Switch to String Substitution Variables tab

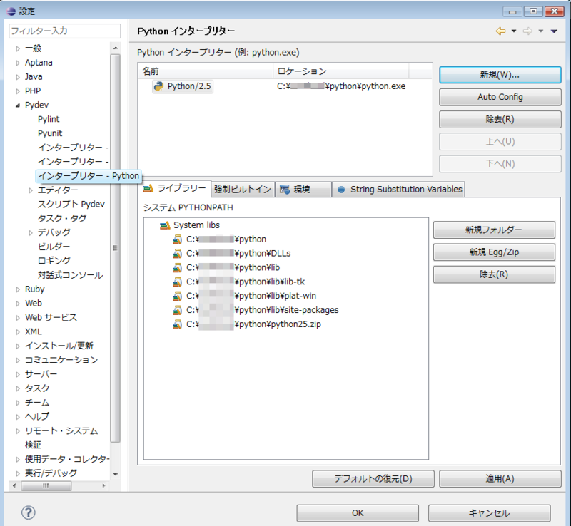398,189
